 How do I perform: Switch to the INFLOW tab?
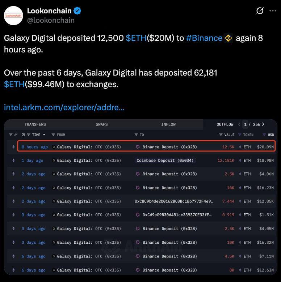point(168,124)
